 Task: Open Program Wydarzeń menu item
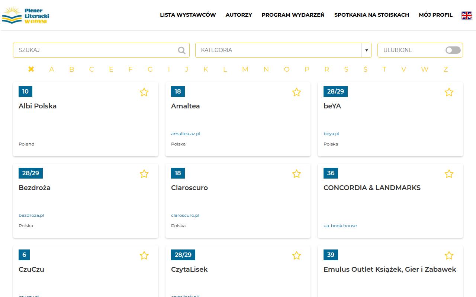tap(293, 15)
